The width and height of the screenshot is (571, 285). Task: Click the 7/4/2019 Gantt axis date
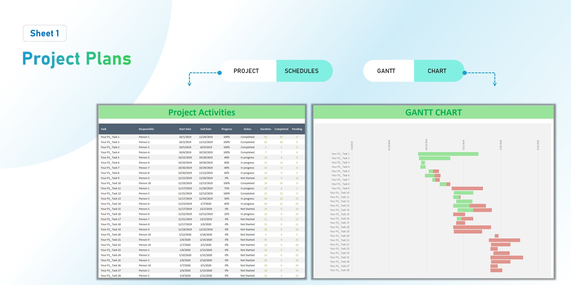pos(352,146)
